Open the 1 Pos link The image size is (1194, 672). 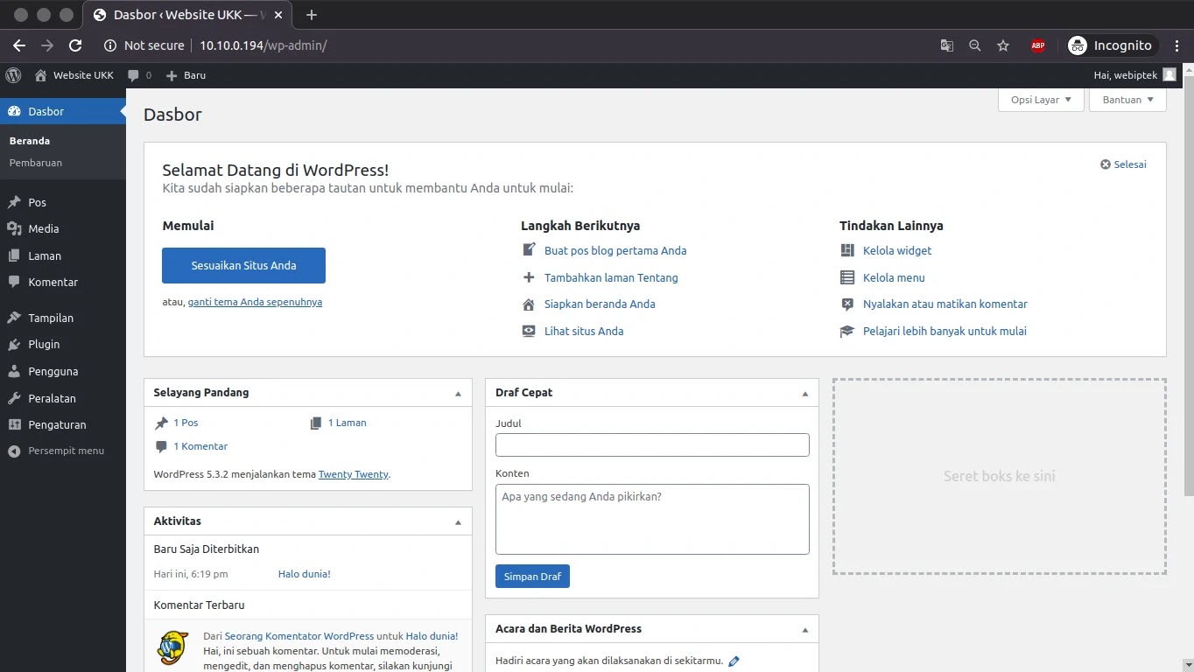click(186, 423)
